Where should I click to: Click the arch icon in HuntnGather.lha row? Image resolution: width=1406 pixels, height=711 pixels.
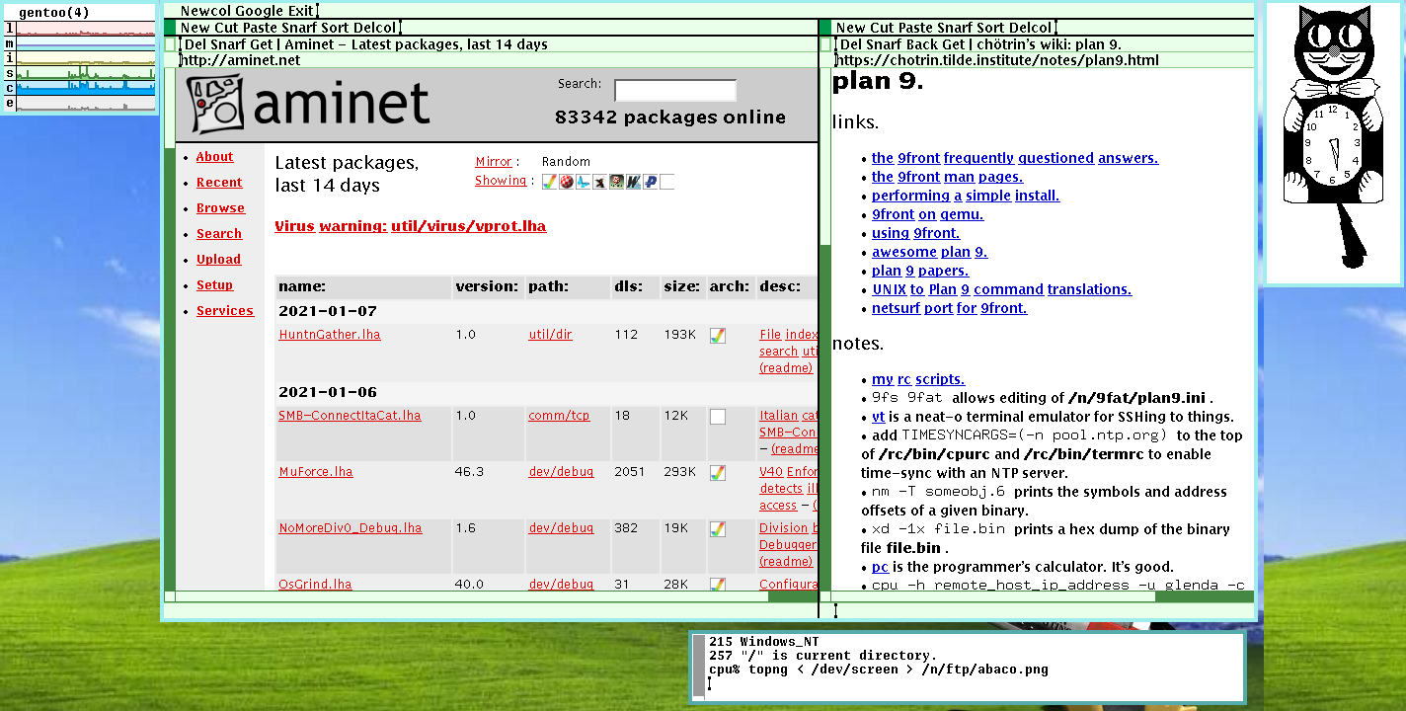pyautogui.click(x=718, y=336)
